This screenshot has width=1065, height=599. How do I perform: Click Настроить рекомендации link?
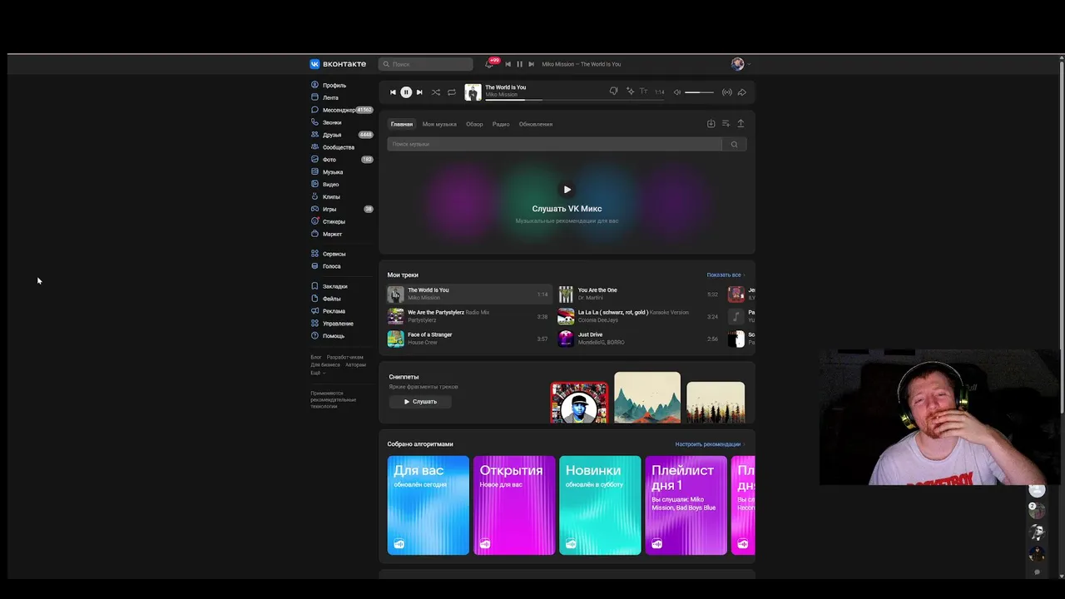click(709, 444)
